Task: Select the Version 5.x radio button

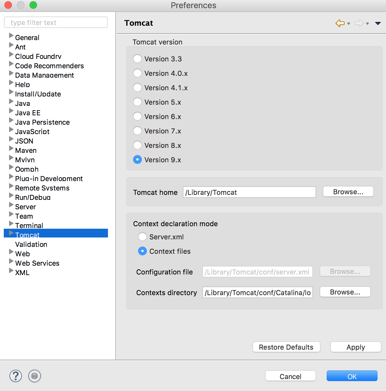Action: click(137, 102)
